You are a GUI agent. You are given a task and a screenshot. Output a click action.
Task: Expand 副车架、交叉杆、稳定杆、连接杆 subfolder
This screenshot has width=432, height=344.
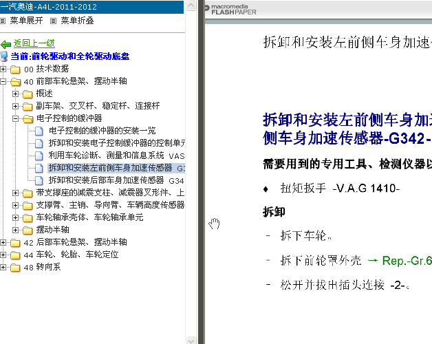15,106
